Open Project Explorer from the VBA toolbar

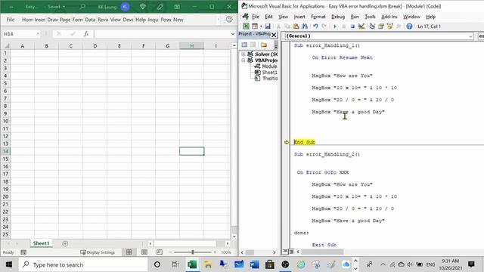[372, 26]
